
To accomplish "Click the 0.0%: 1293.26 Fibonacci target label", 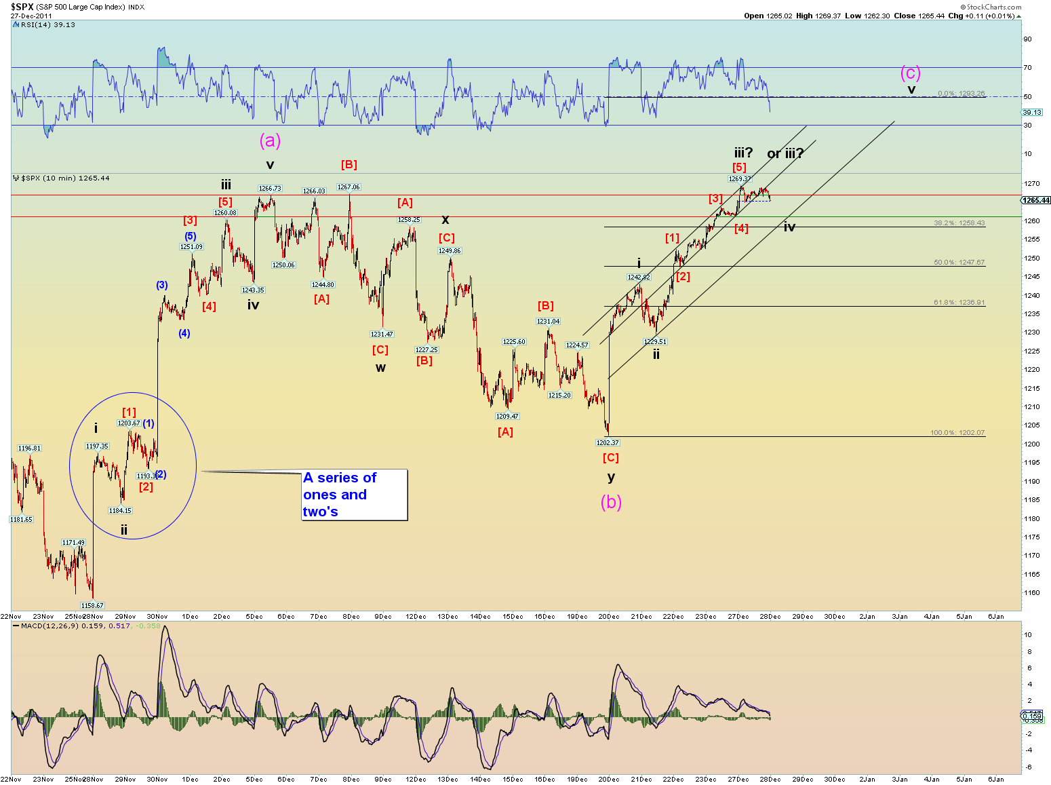I will click(x=961, y=94).
